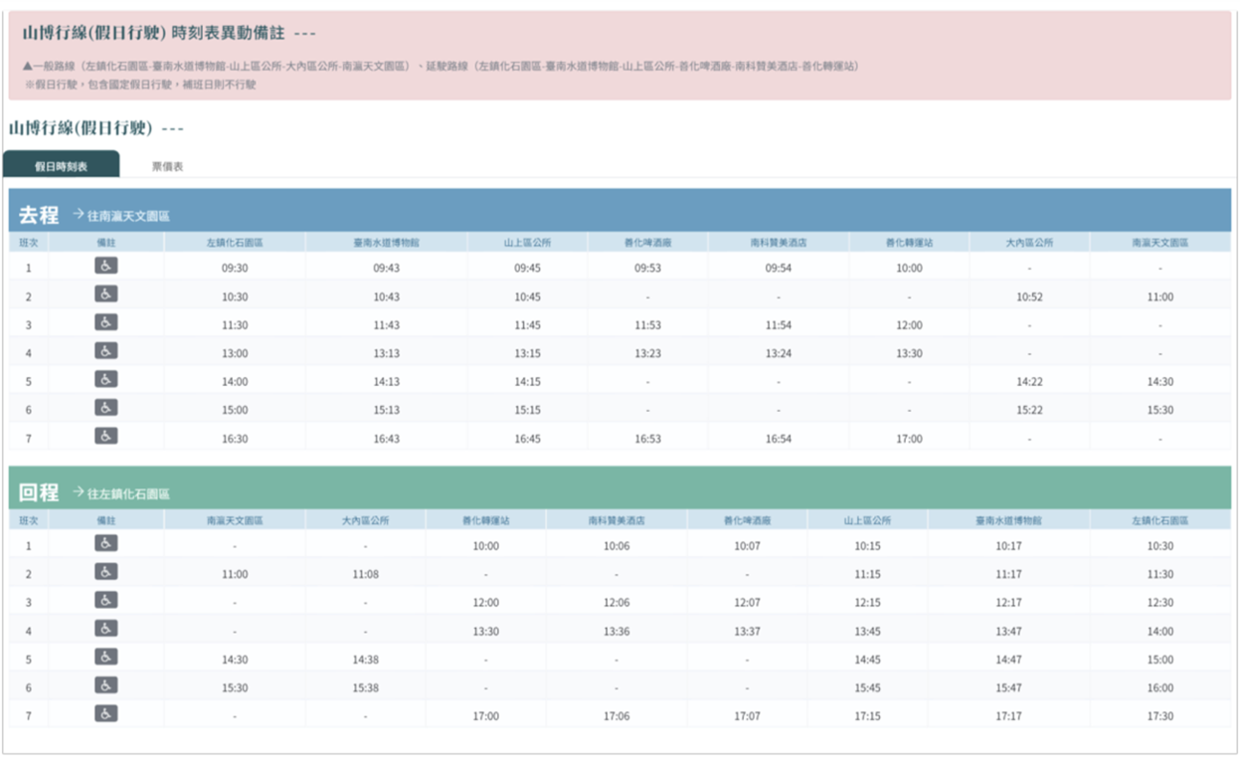Click wheelchair icon in 回程 row 1
The image size is (1240, 764).
[106, 543]
